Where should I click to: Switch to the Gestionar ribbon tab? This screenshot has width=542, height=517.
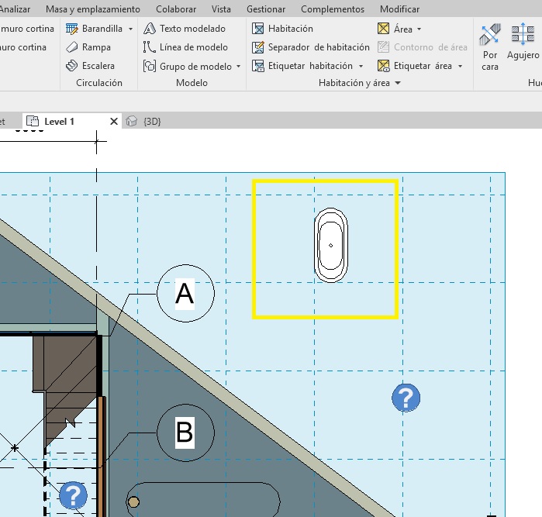[265, 9]
